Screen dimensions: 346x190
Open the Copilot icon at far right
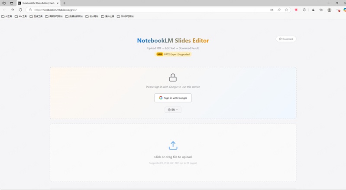tap(344, 10)
